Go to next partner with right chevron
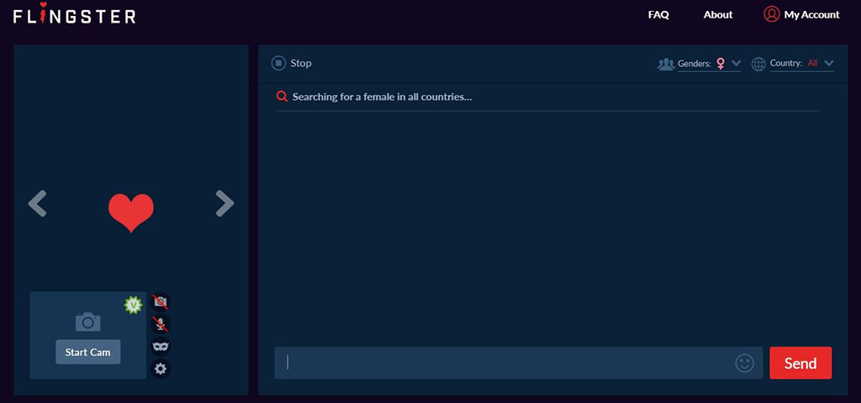The image size is (861, 403). point(224,203)
